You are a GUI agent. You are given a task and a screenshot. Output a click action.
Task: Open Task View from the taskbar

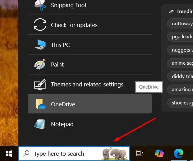(140, 154)
